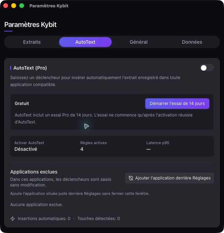Screen dimensions: 224x233
Task: Open the Général tab
Action: click(139, 42)
